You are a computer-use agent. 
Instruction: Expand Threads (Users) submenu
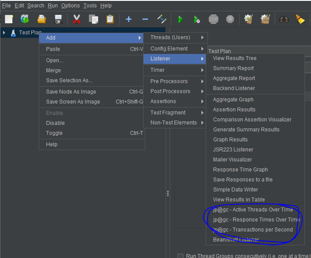tap(175, 37)
